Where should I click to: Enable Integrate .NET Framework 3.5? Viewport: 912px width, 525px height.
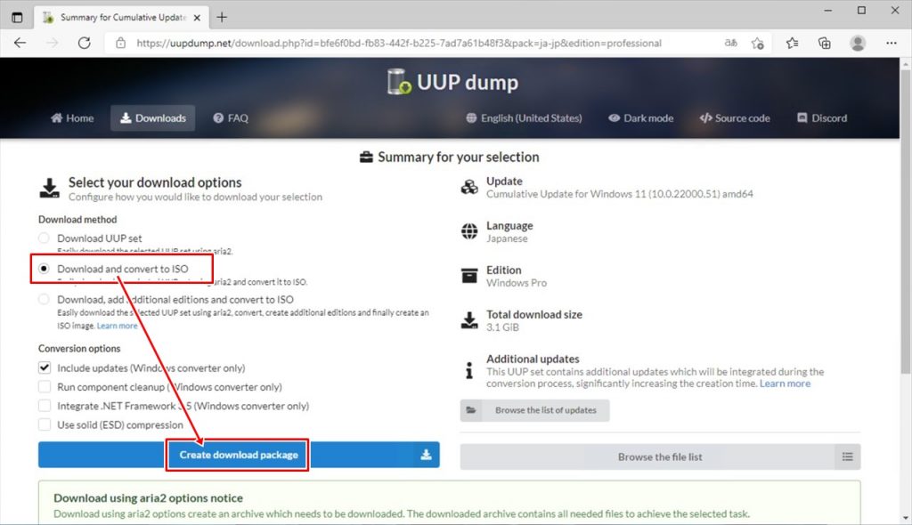click(45, 406)
